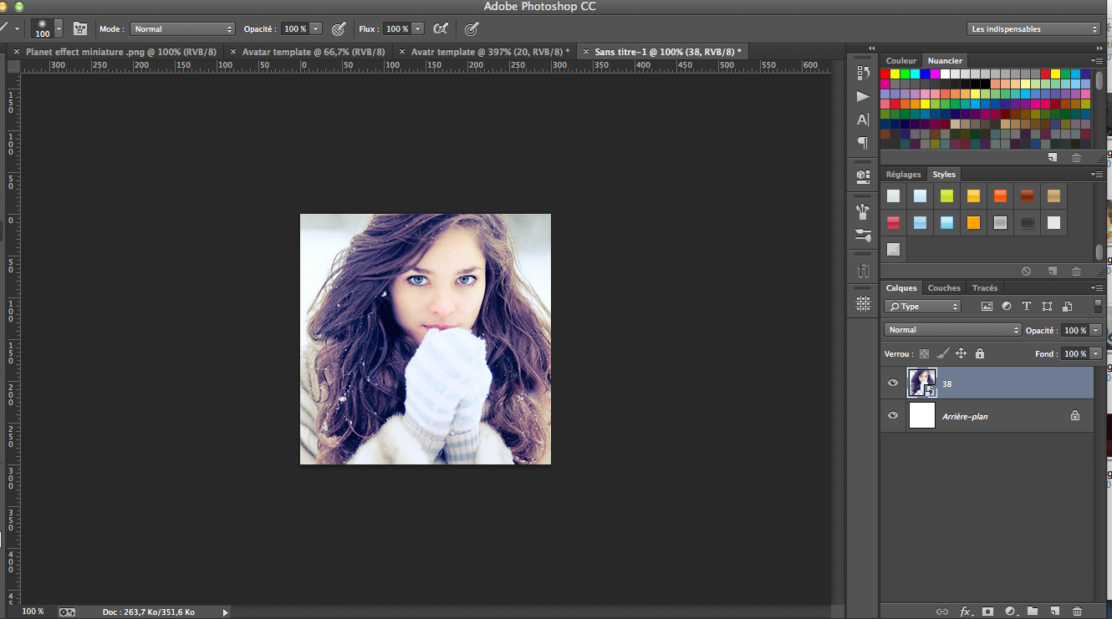
Task: Click the zoom 100 % field in status bar
Action: [x=33, y=611]
